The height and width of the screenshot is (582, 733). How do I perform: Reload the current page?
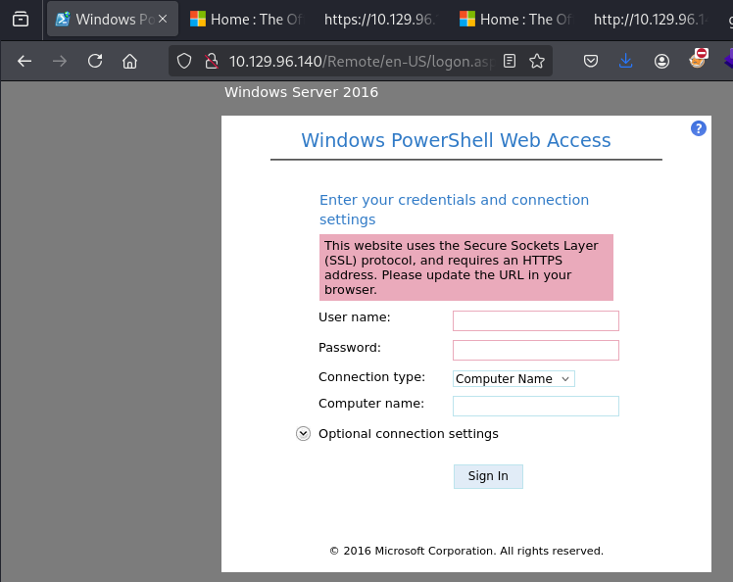95,61
